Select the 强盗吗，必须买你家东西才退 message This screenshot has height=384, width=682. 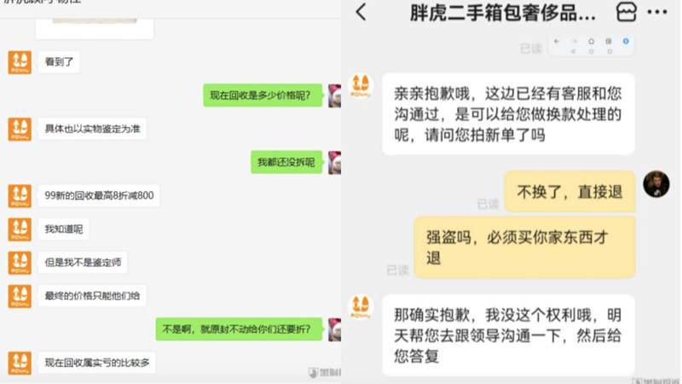(x=524, y=247)
